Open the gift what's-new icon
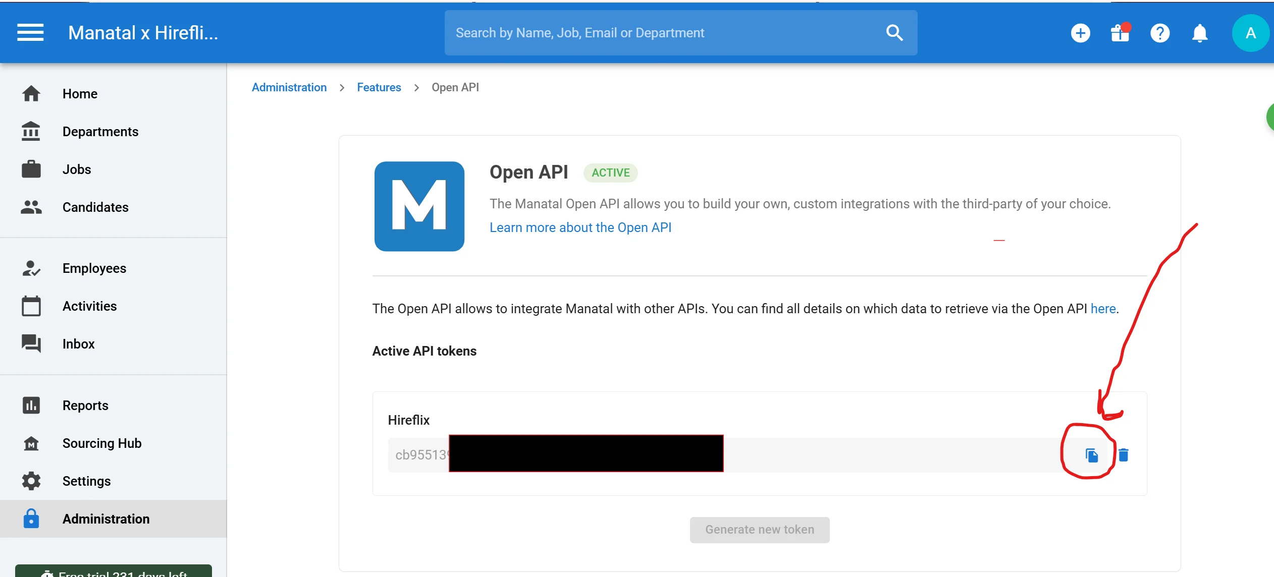 1120,33
